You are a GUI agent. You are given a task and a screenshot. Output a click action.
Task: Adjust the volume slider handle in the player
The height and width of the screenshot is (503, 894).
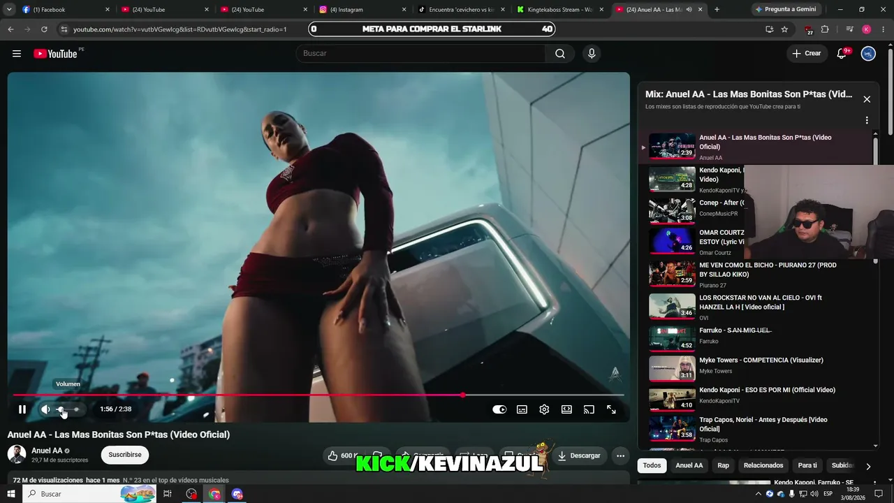click(61, 409)
